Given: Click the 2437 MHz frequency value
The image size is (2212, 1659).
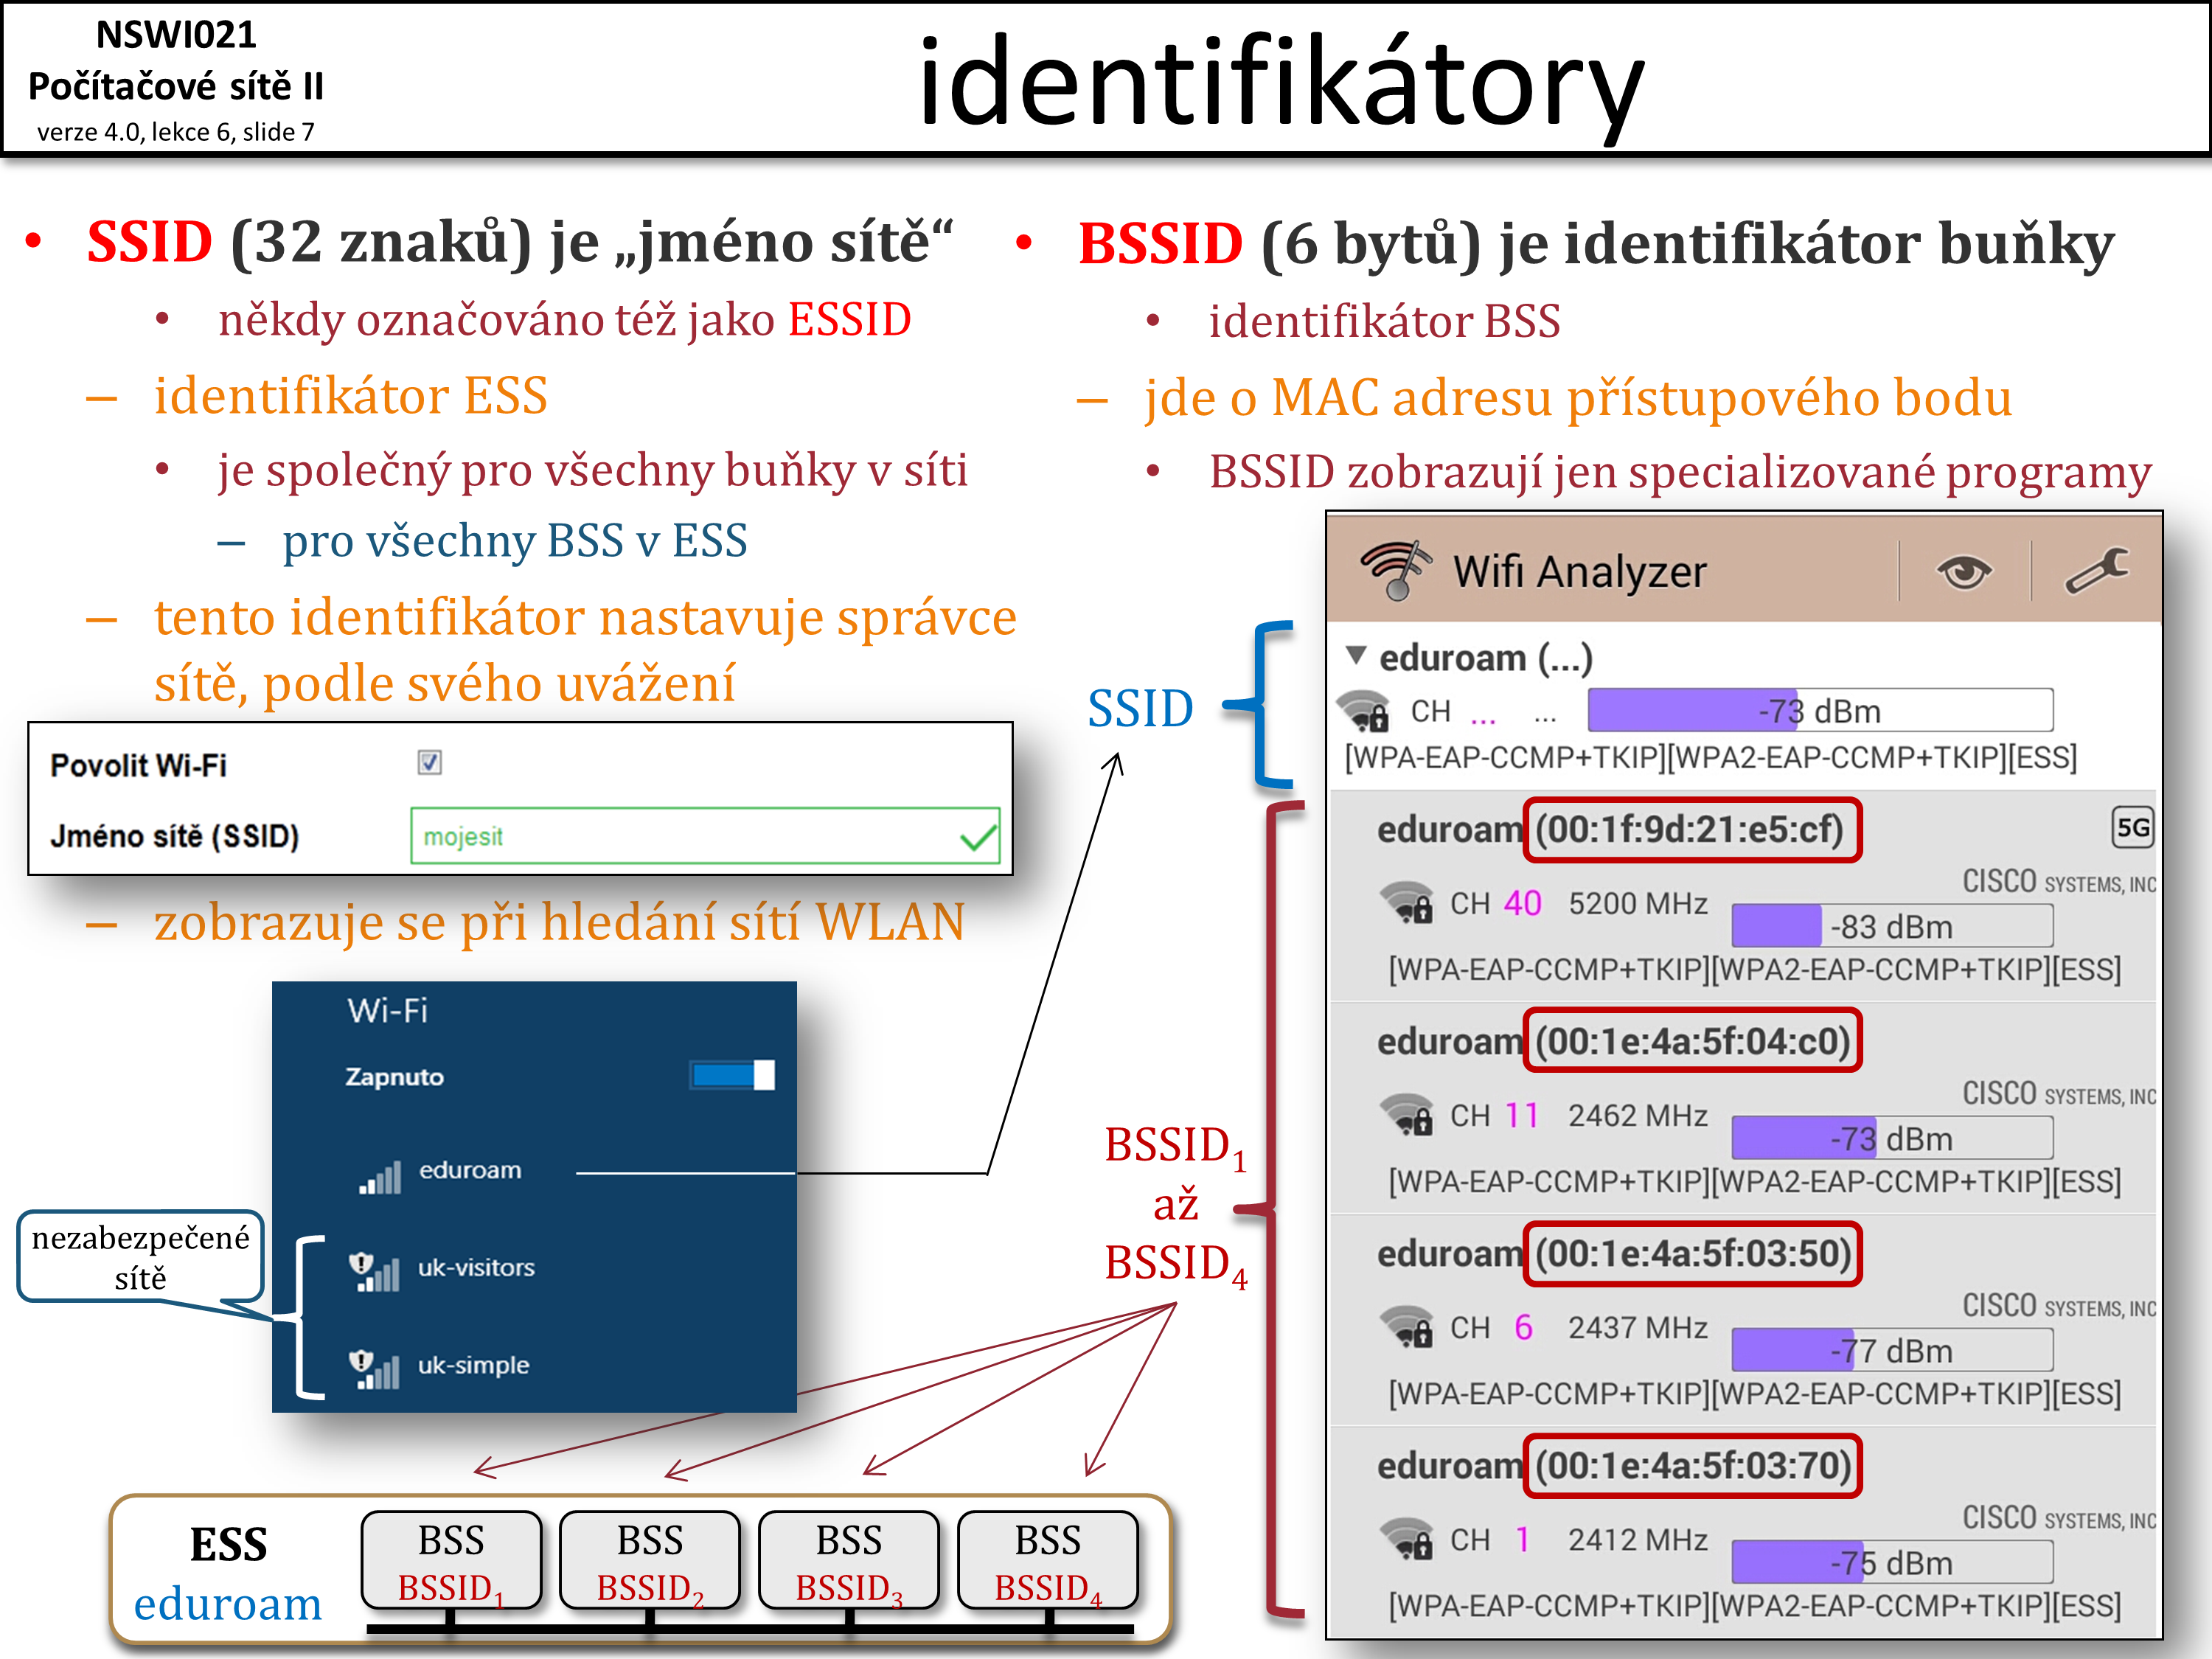Looking at the screenshot, I should tap(1638, 1328).
